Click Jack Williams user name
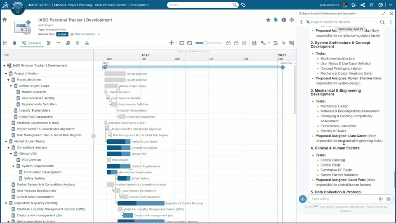 329,5
